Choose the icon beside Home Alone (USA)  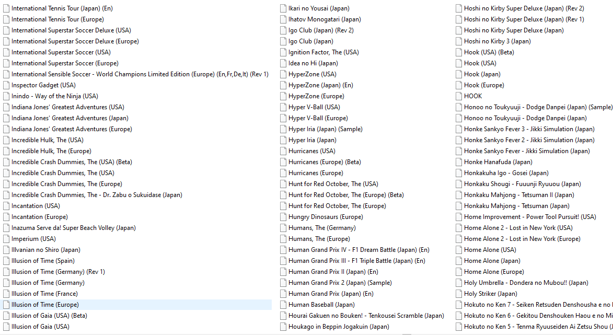(459, 250)
